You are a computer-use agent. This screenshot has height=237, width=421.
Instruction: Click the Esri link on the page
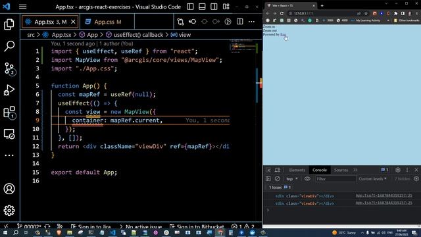283,34
